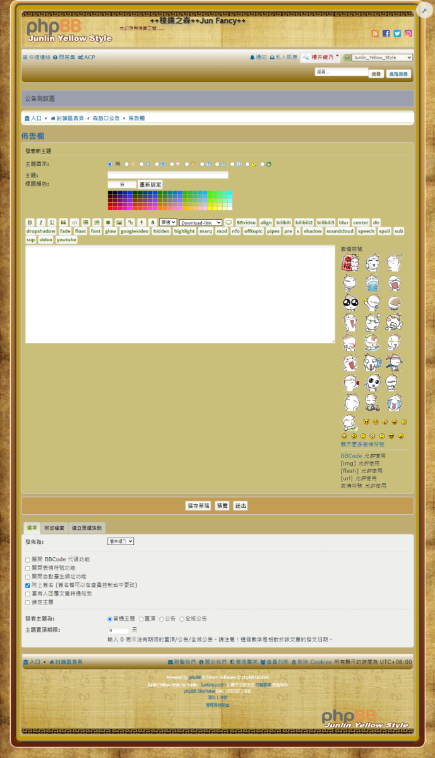
Task: Open the Junlin_Yellow_Style style dropdown
Action: pyautogui.click(x=382, y=57)
